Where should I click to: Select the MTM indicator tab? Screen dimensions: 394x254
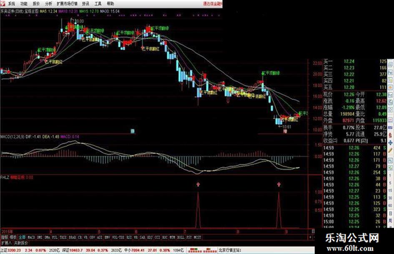(x=172, y=237)
